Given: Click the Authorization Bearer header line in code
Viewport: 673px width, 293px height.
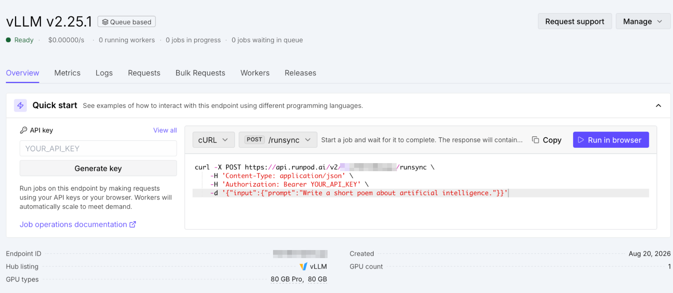Looking at the screenshot, I should pos(290,184).
